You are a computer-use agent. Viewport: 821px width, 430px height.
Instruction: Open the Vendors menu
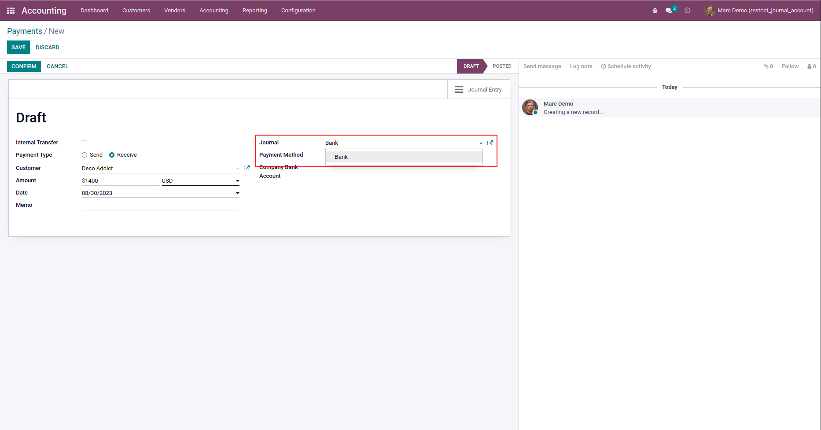pos(175,11)
